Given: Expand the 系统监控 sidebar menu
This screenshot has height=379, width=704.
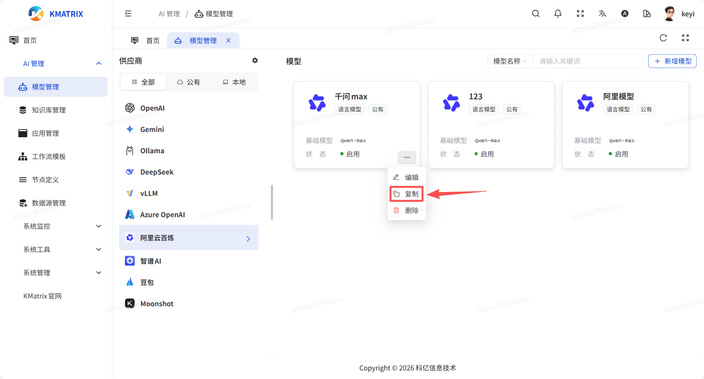Looking at the screenshot, I should [x=62, y=226].
